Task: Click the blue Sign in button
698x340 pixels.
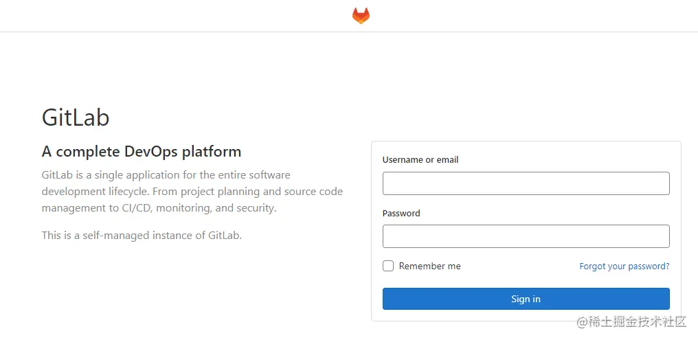Action: point(526,299)
